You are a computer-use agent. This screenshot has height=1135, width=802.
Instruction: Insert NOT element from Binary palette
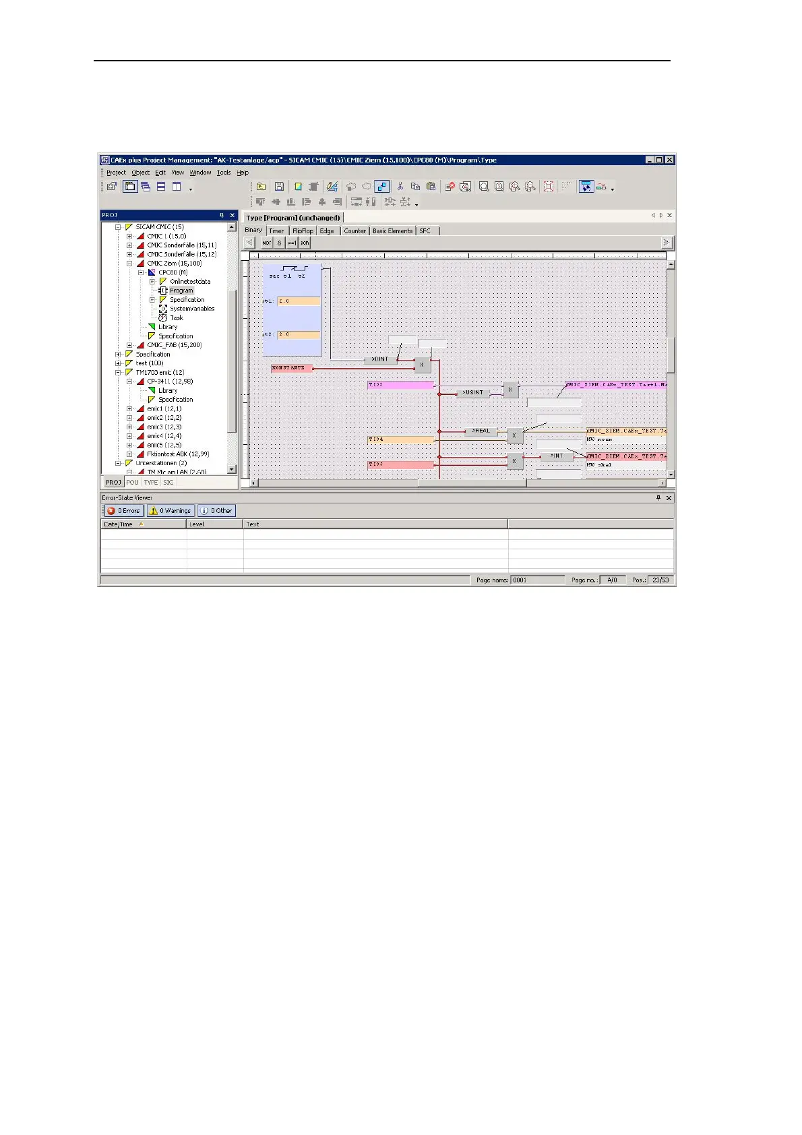tap(267, 243)
